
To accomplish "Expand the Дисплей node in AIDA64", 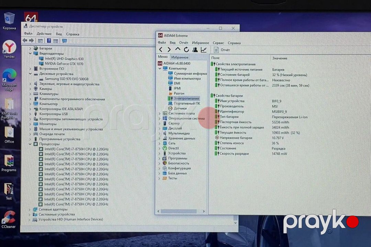I will click(x=159, y=128).
